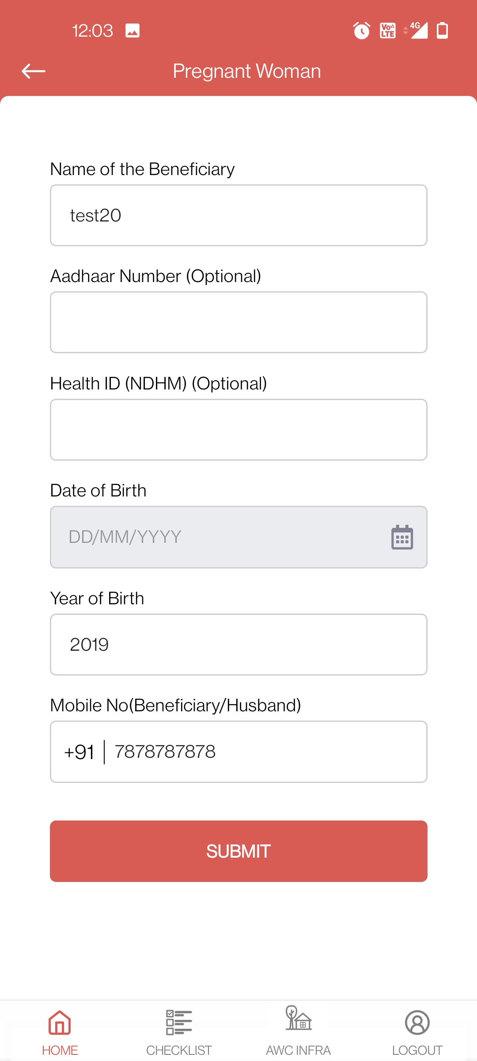The height and width of the screenshot is (1061, 477).
Task: Open the Date of Birth calendar icon
Action: click(402, 537)
